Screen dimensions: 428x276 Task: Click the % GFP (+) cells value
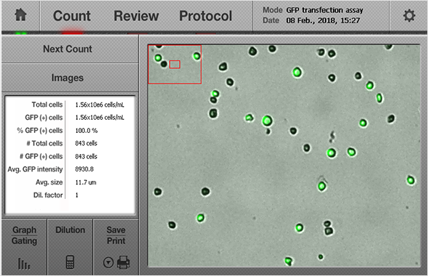86,131
